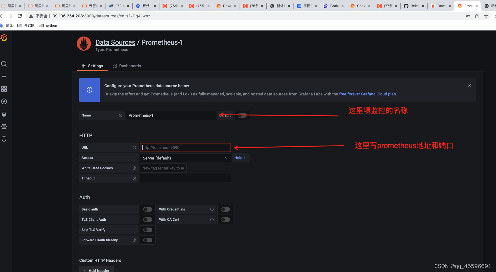Open the Access Server (default) dropdown
Image resolution: width=496 pixels, height=272 pixels.
[x=185, y=158]
